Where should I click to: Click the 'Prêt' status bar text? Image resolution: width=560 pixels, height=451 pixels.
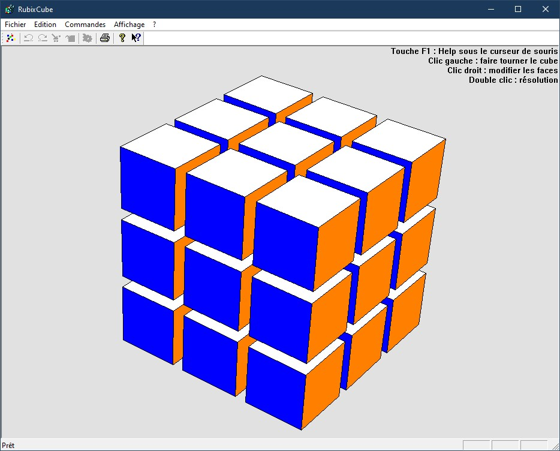[9, 446]
